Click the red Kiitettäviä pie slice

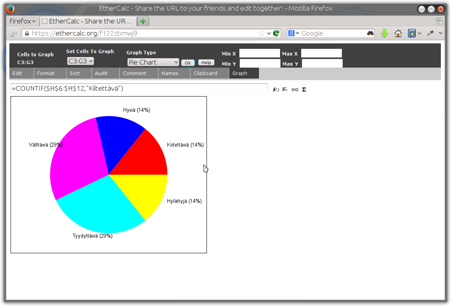pos(144,158)
